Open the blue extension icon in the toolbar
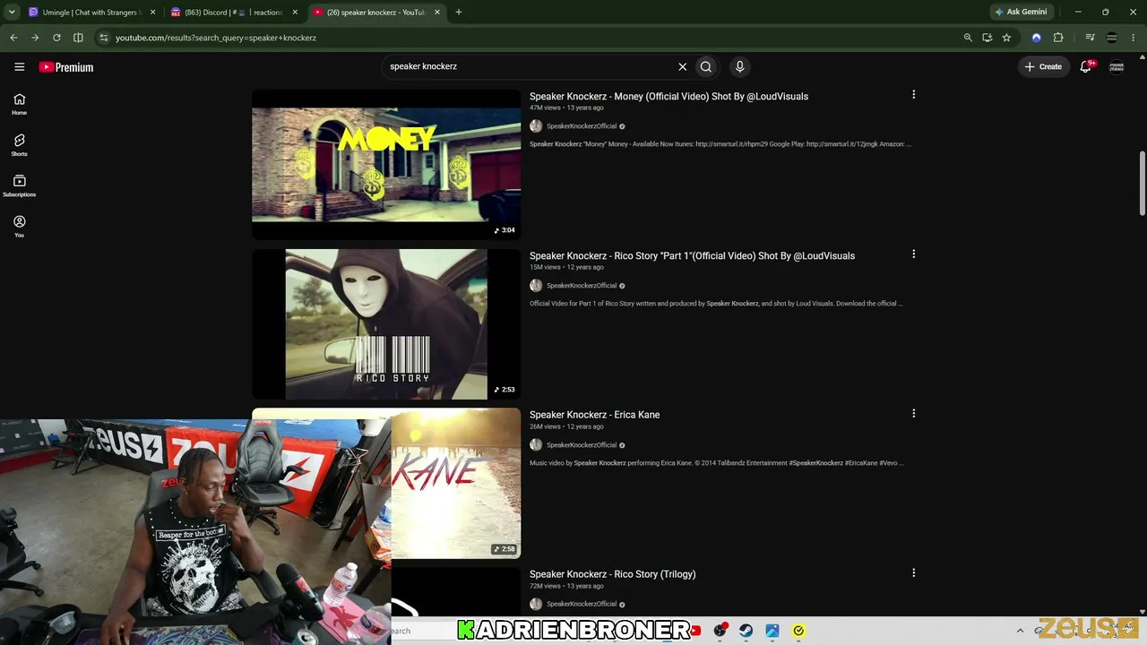The height and width of the screenshot is (645, 1147). click(1037, 38)
